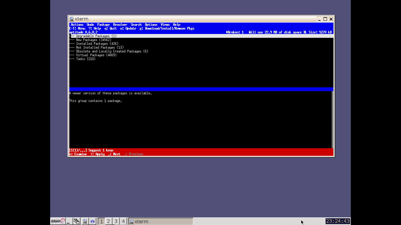Switch to workspace 4

[x=123, y=221]
